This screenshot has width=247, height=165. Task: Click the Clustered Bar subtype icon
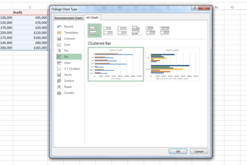(94, 31)
